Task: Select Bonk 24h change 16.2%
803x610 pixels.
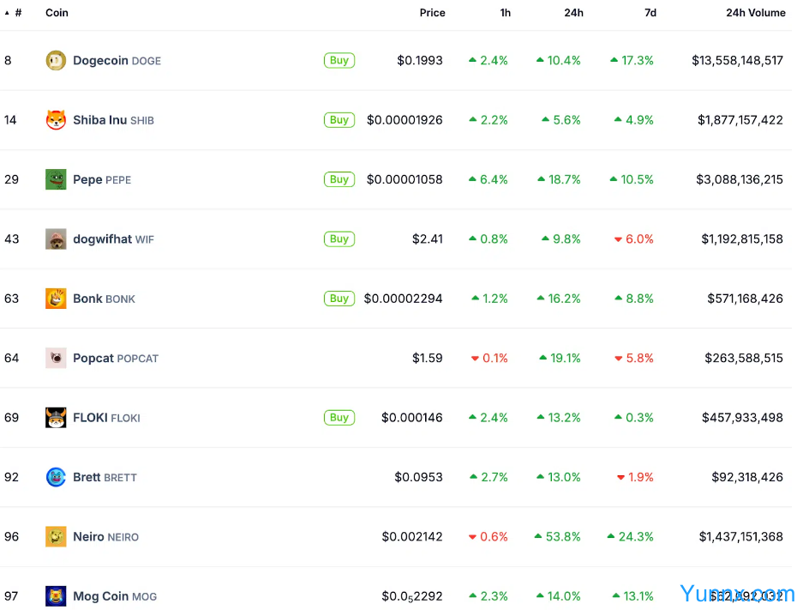Action: (559, 299)
